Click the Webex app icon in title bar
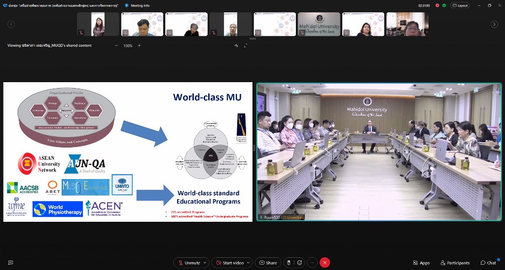 5,5
